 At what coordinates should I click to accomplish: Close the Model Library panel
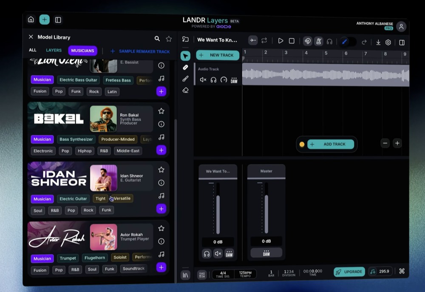pyautogui.click(x=31, y=37)
